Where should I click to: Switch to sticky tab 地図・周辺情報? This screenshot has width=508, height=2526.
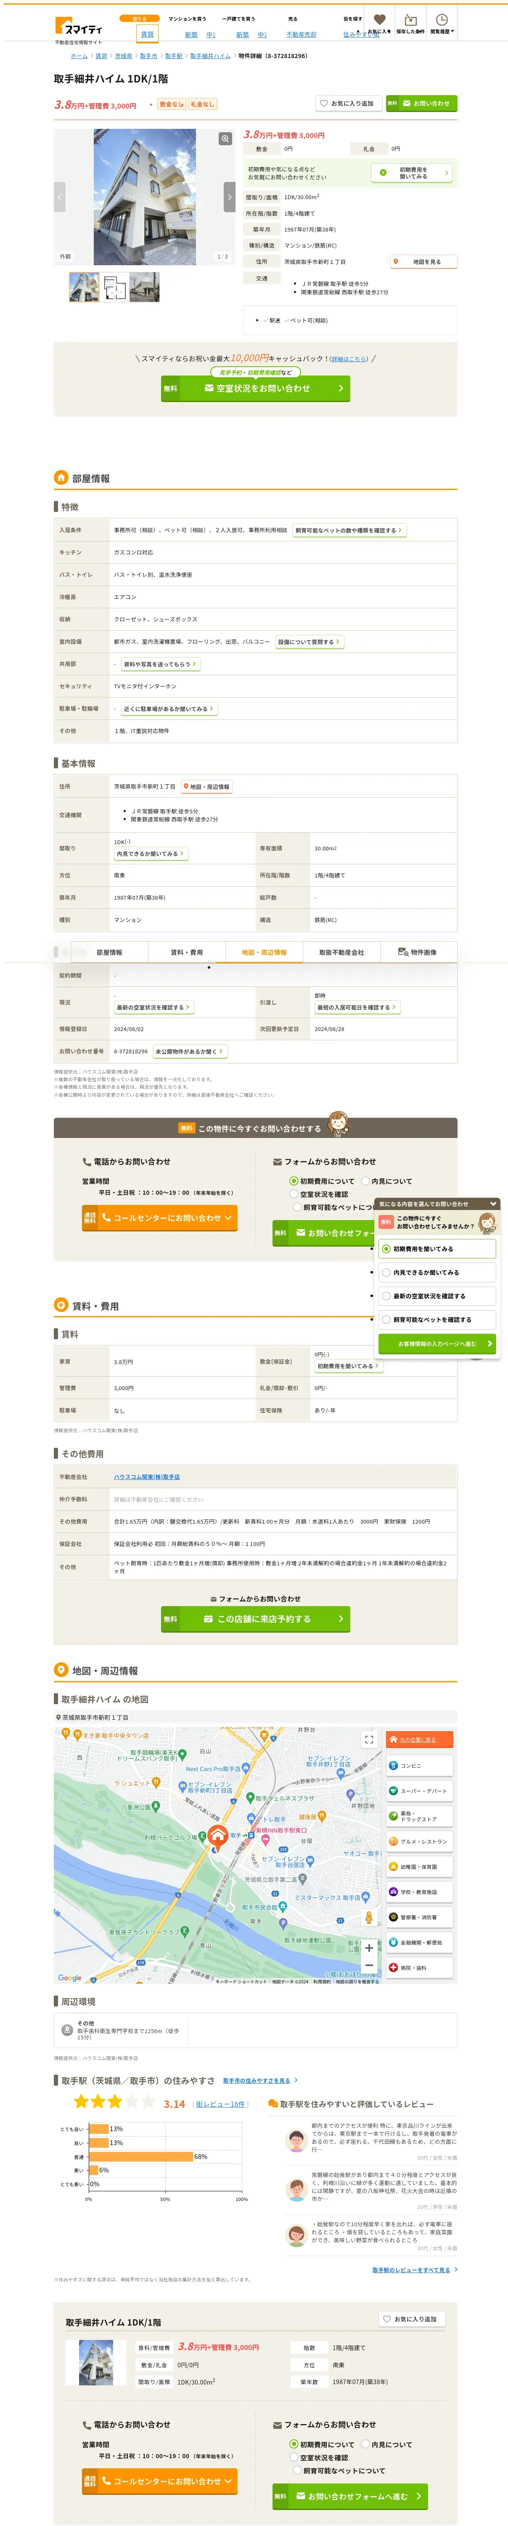tap(264, 952)
